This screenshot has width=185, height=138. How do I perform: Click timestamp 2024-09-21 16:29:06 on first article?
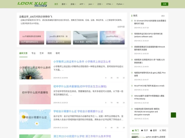(x=61, y=78)
